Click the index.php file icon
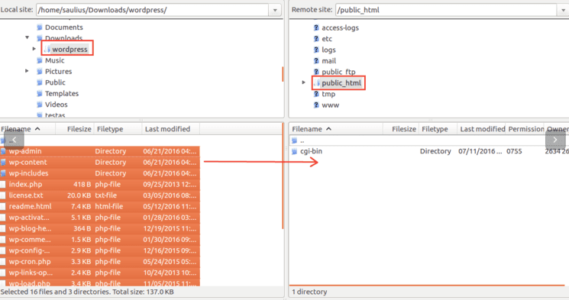 tap(3, 184)
